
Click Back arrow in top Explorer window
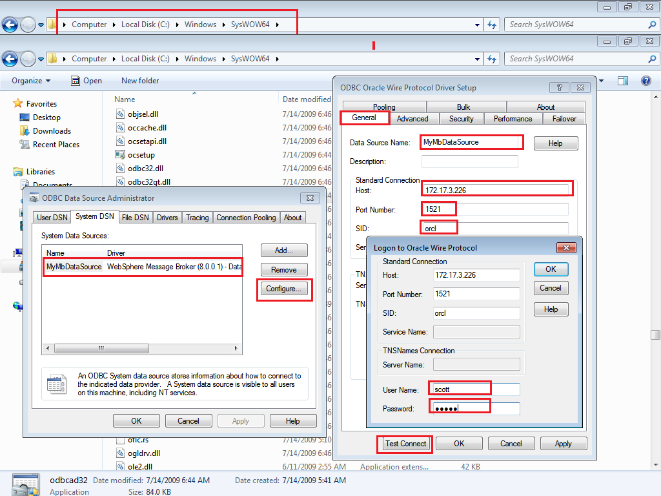point(10,25)
